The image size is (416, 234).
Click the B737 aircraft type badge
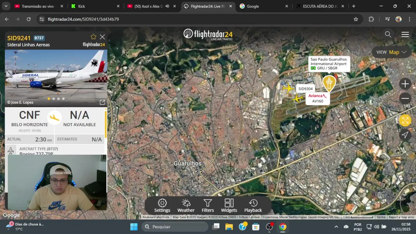click(39, 38)
